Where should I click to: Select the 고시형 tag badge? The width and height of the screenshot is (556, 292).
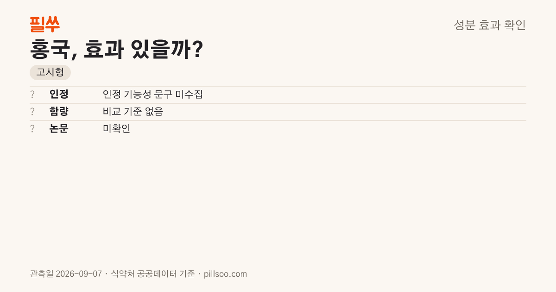50,73
